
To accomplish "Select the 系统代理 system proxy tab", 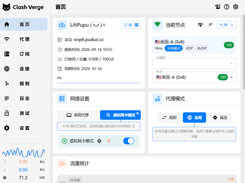I will point(77,115).
